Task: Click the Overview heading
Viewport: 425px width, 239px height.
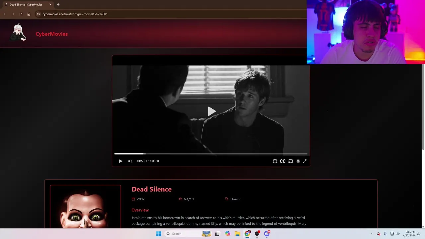Action: point(140,210)
